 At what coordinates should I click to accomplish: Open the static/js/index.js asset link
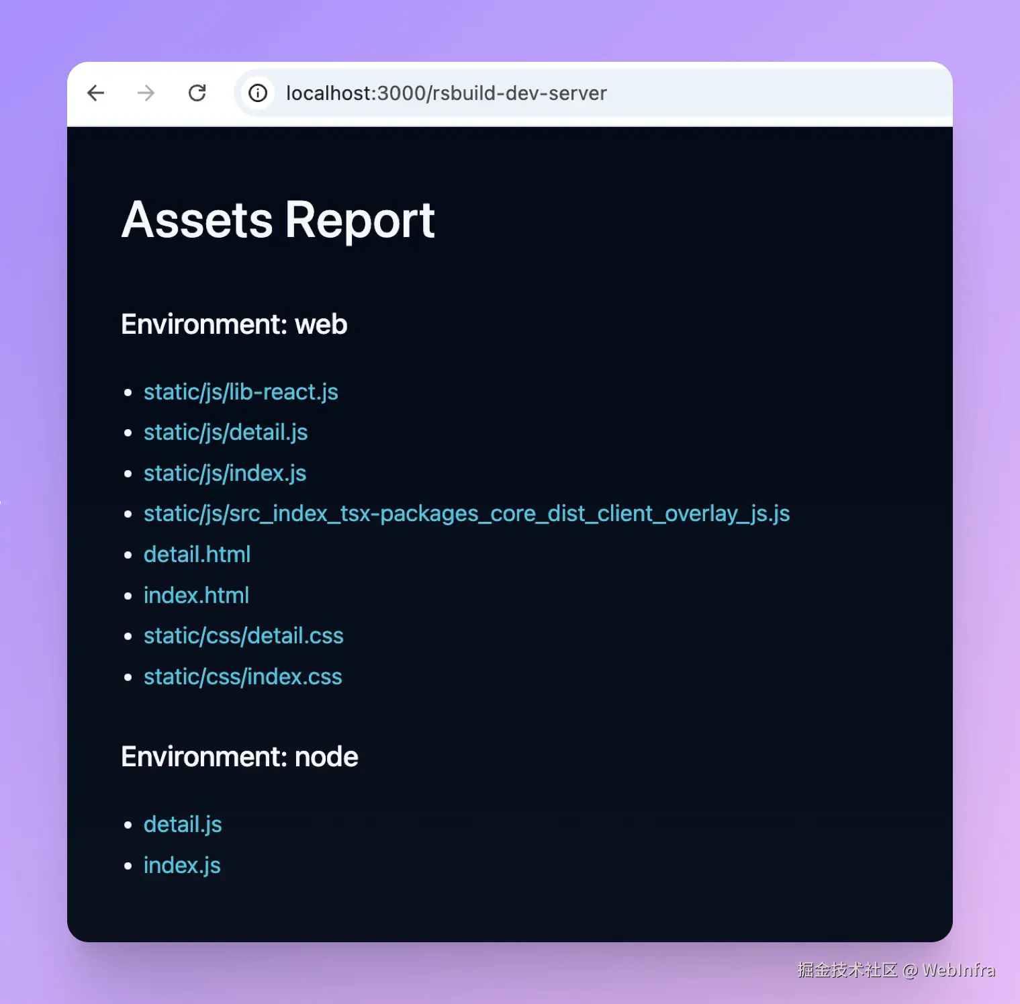click(x=224, y=473)
